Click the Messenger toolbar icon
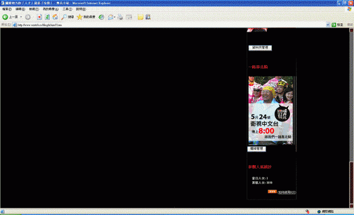The height and width of the screenshot is (215, 354). click(148, 17)
